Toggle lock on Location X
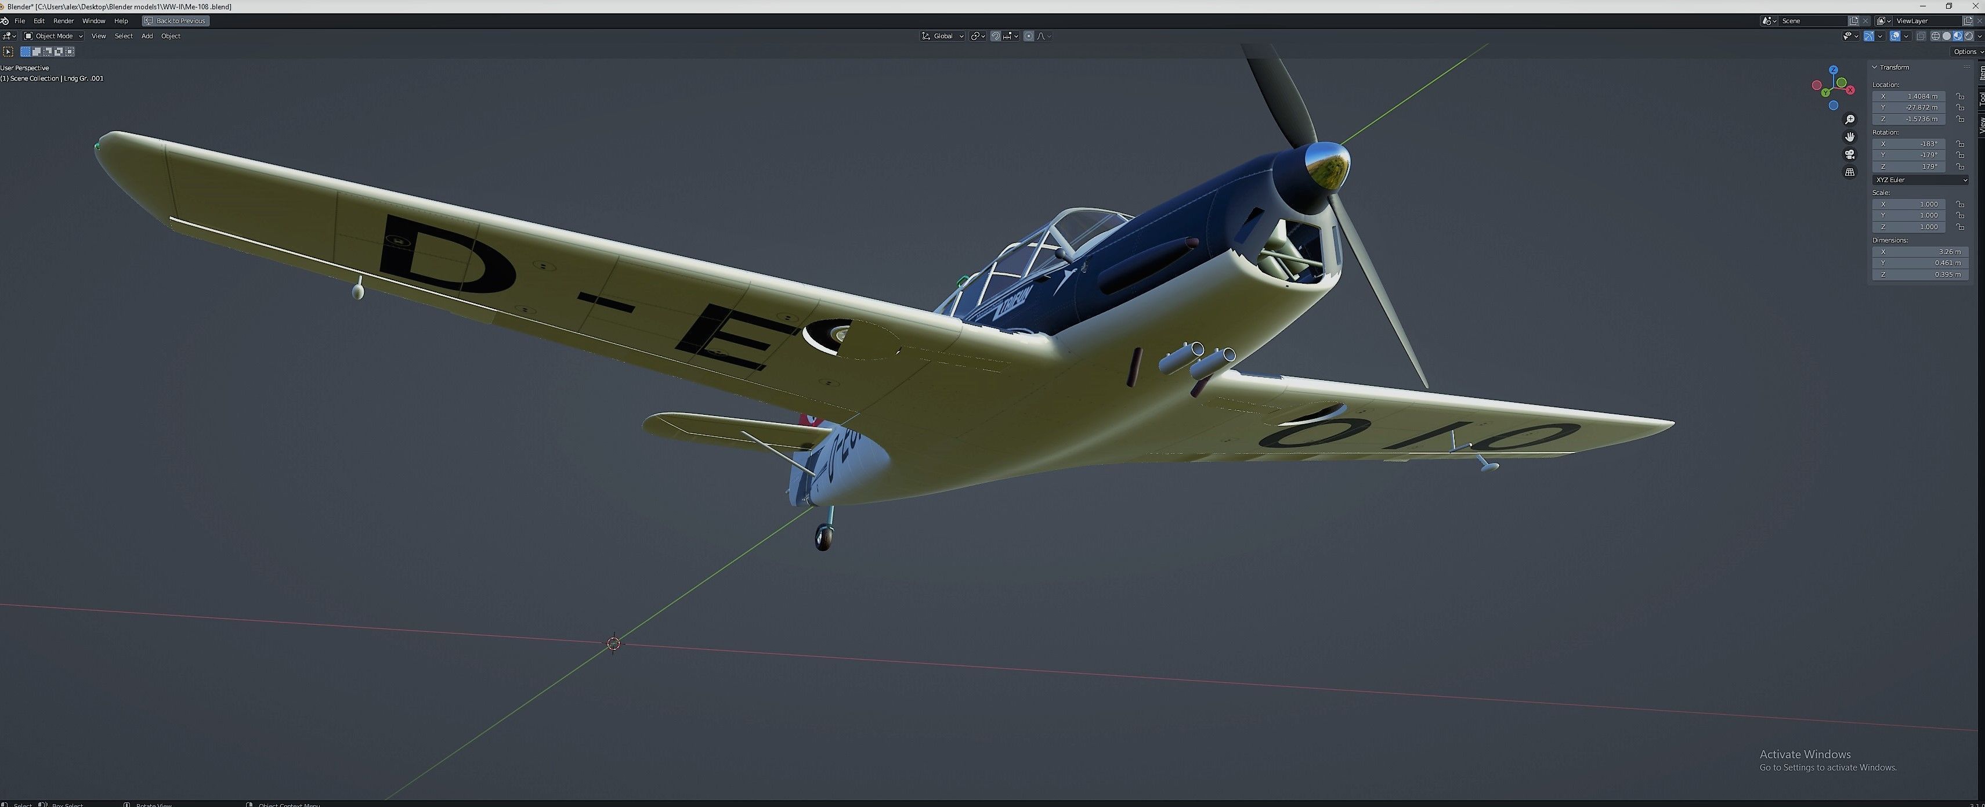Image resolution: width=1985 pixels, height=807 pixels. click(x=1959, y=96)
